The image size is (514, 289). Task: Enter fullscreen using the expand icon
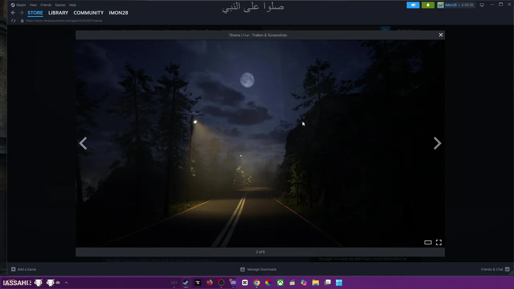(439, 242)
